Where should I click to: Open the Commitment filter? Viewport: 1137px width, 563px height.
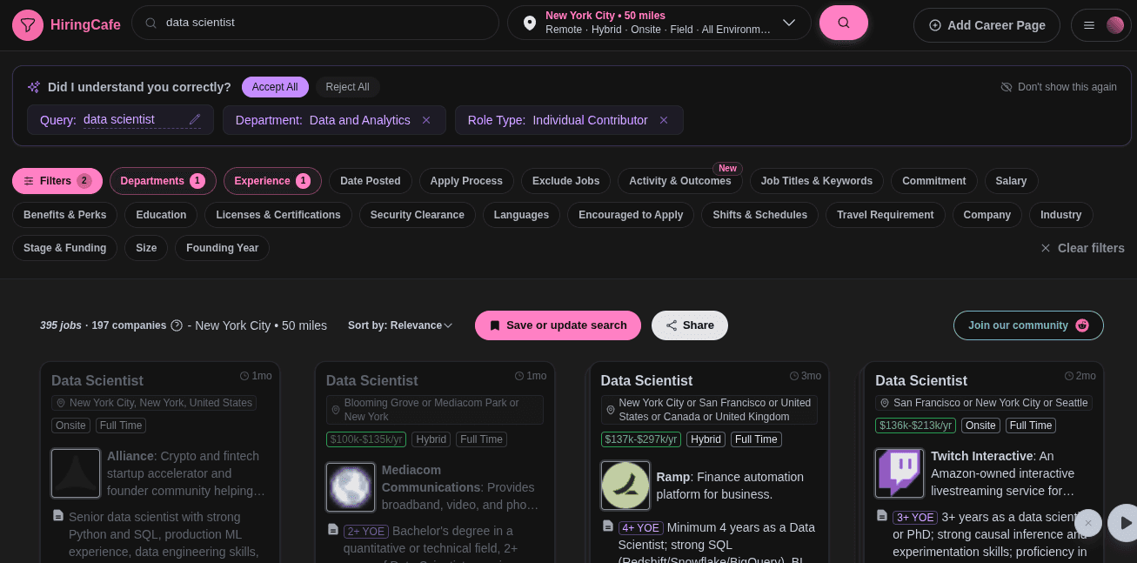934,181
